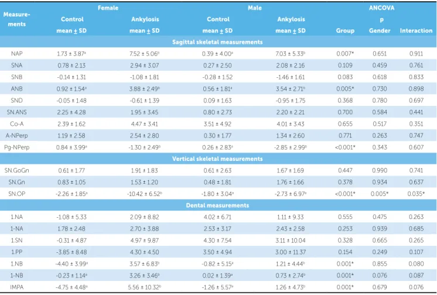Select SNA female ankylosis value 2.94 ± 3.07
This screenshot has height=295, width=437.
(x=144, y=65)
